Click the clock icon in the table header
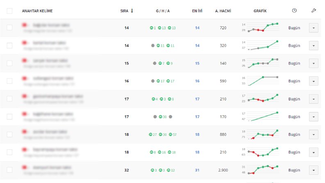The image size is (325, 183). pyautogui.click(x=294, y=11)
